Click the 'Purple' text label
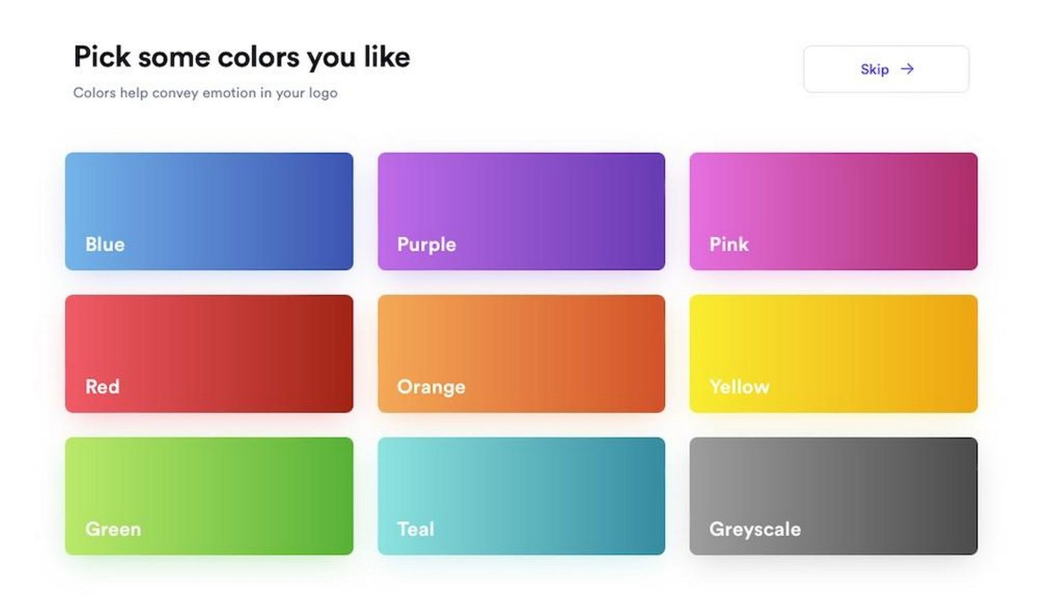Screen dimensions: 1038x616 pos(426,244)
